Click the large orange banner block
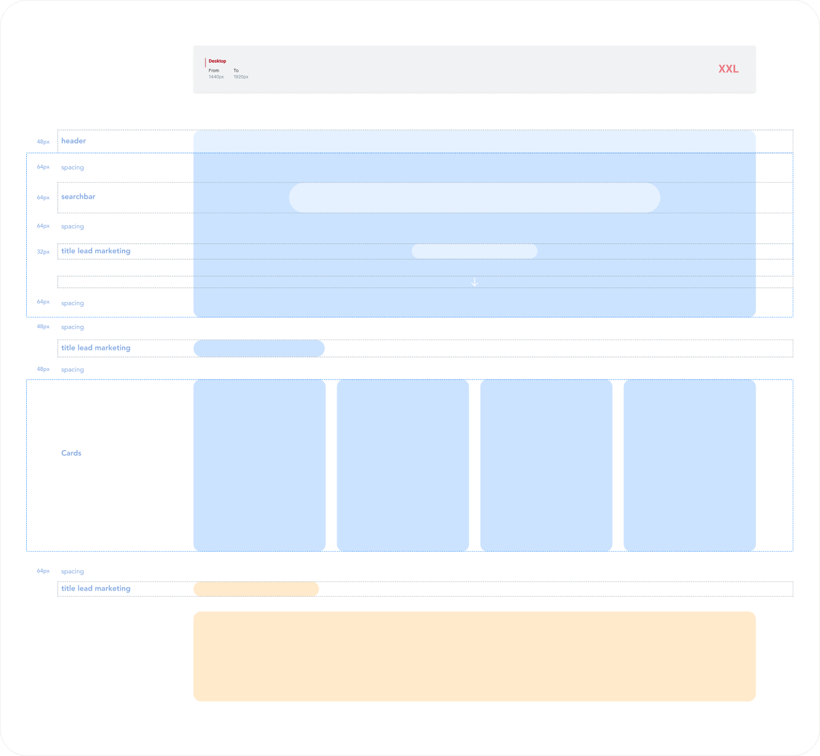The height and width of the screenshot is (756, 820). [474, 656]
